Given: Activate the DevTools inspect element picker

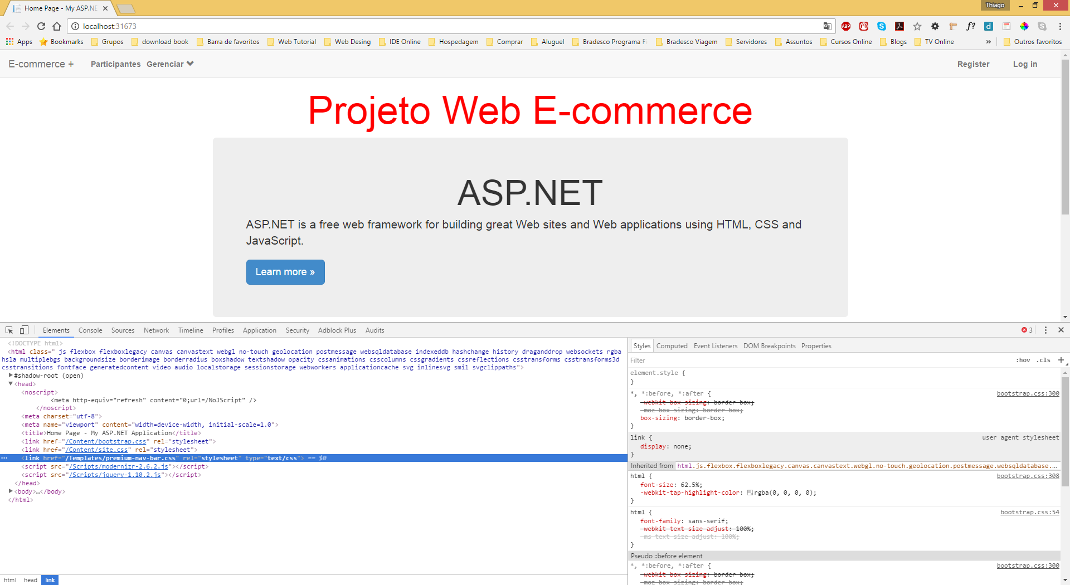Looking at the screenshot, I should tap(9, 330).
